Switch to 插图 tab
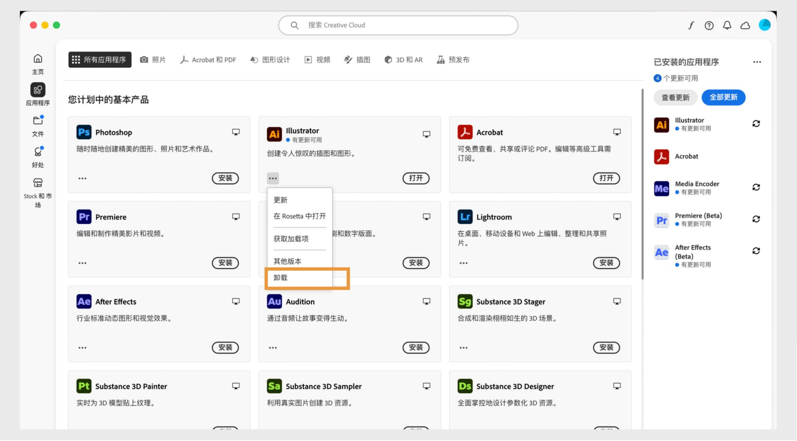The width and height of the screenshot is (797, 441). point(357,60)
